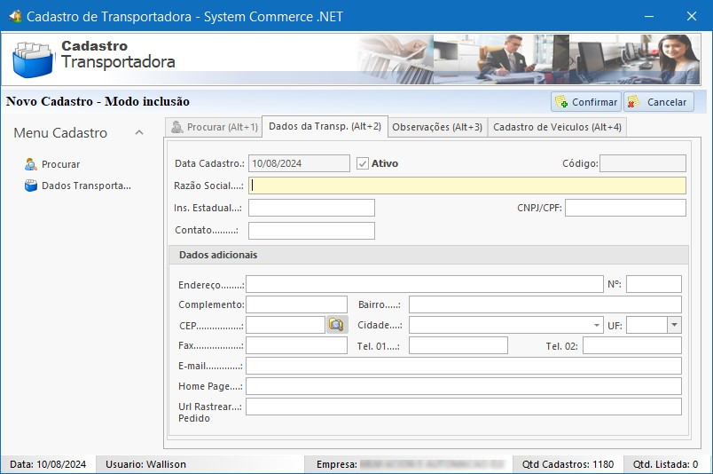Select the Dados da Transp. tab
Screen dimensions: 713x474
[x=325, y=127]
